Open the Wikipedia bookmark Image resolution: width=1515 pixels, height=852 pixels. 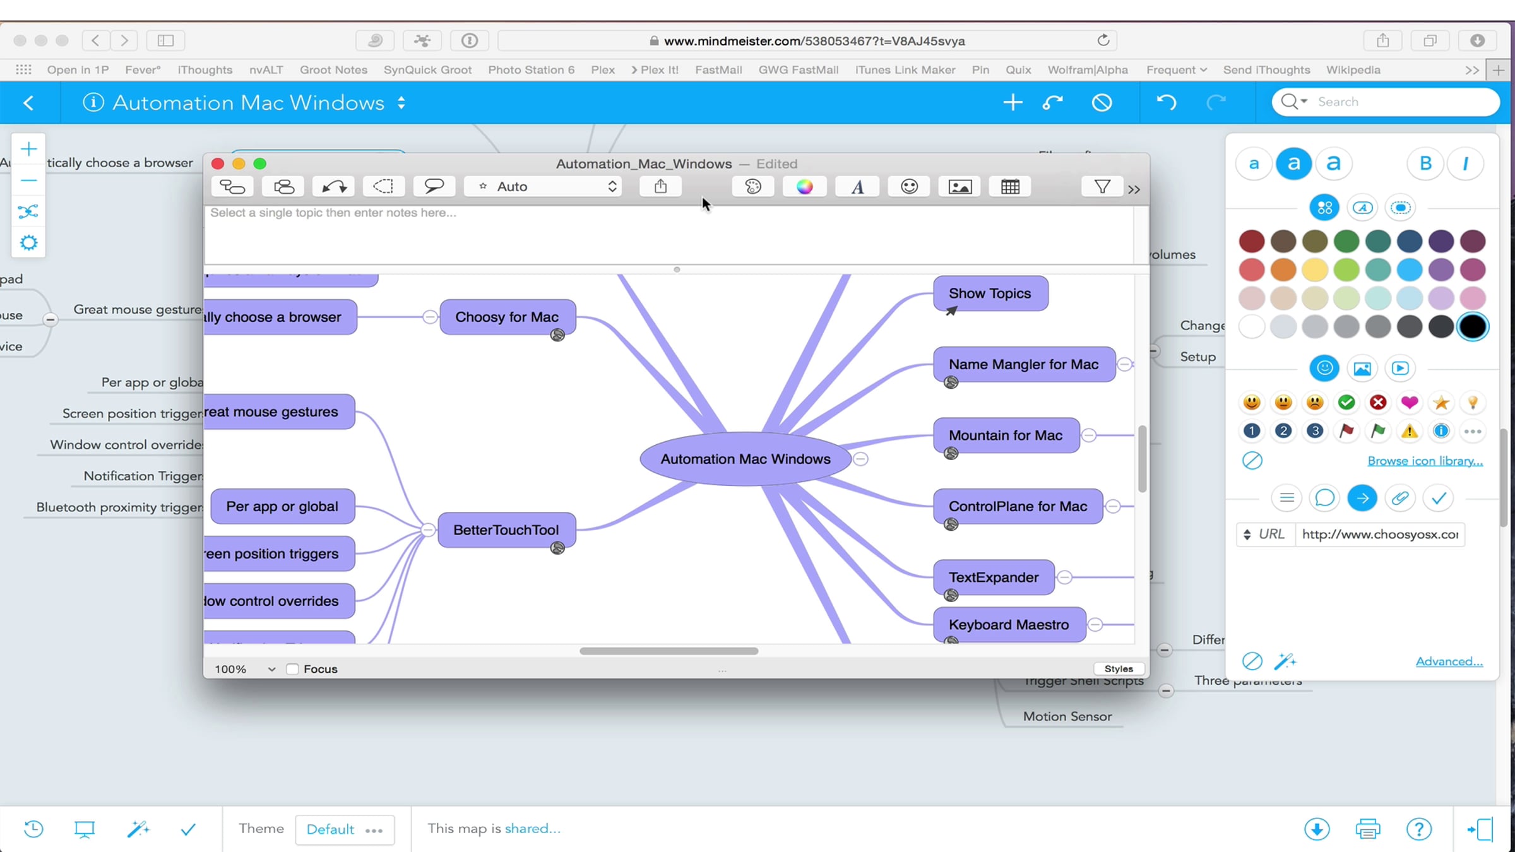1353,70
